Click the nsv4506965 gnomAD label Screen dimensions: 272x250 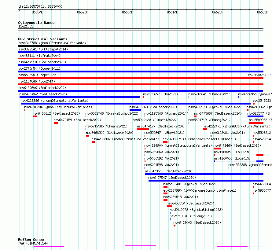[x=255, y=94]
